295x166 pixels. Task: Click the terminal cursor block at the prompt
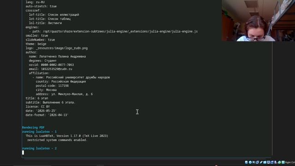pos(23,153)
